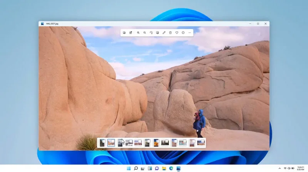This screenshot has height=172, width=308.
Task: Tick the checkbox on the first dark tree thumbnail
Action: [x=104, y=141]
